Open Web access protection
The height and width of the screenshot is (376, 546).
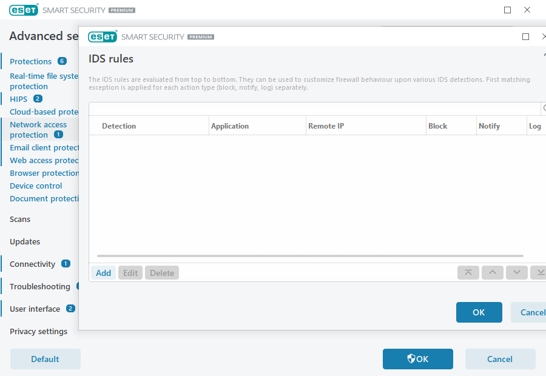coord(44,161)
